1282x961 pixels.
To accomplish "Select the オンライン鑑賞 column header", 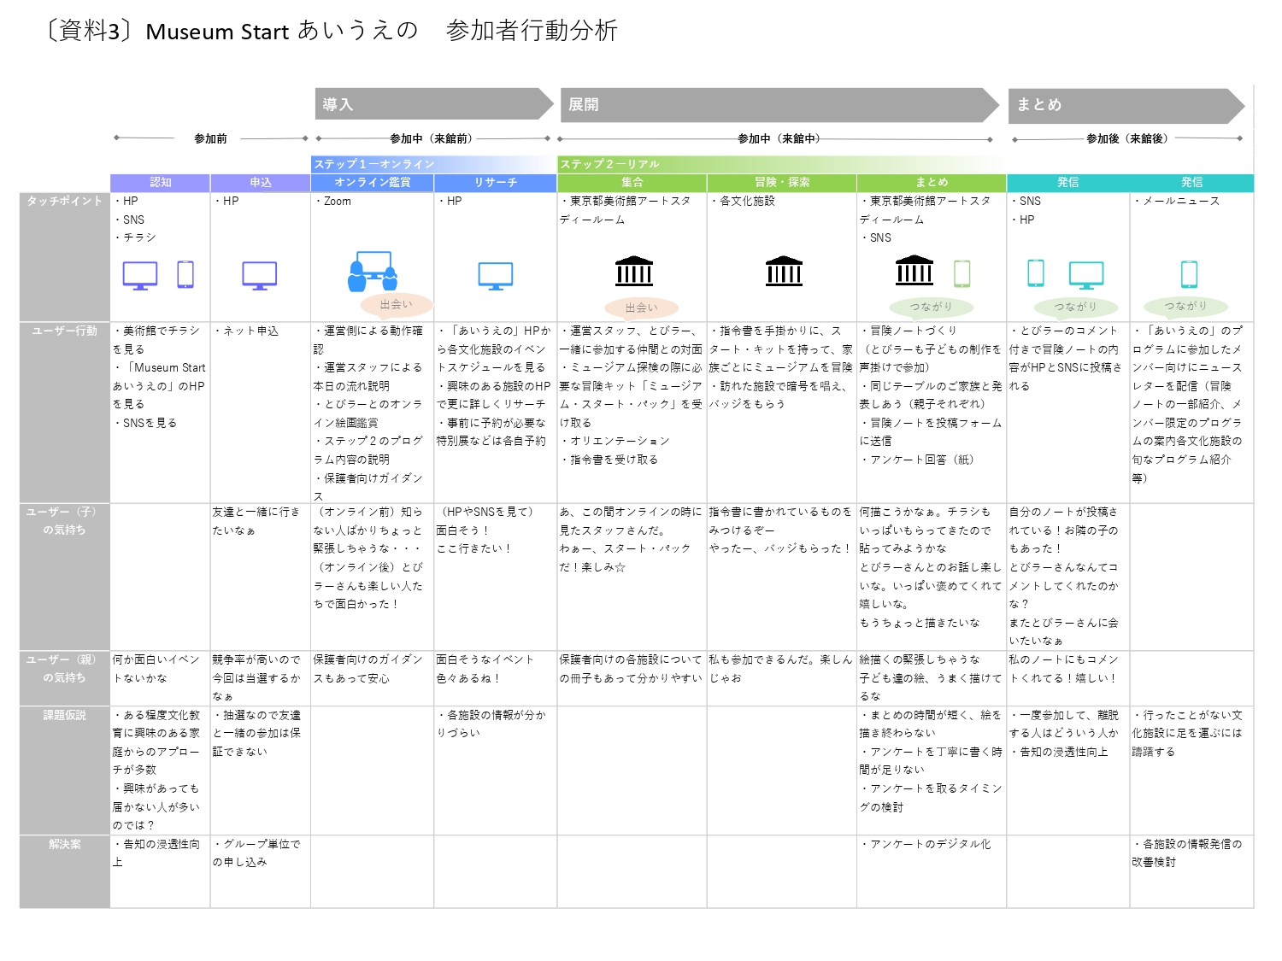I will [372, 183].
